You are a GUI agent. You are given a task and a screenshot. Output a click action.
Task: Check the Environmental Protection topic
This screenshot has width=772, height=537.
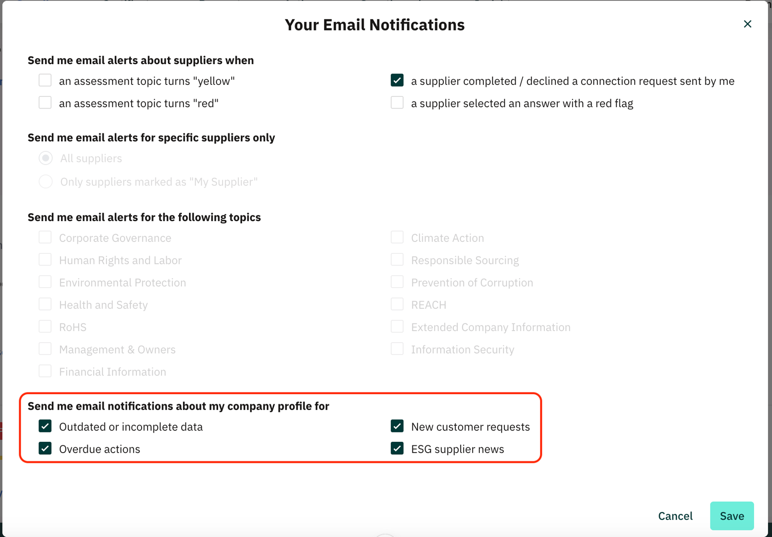point(45,282)
